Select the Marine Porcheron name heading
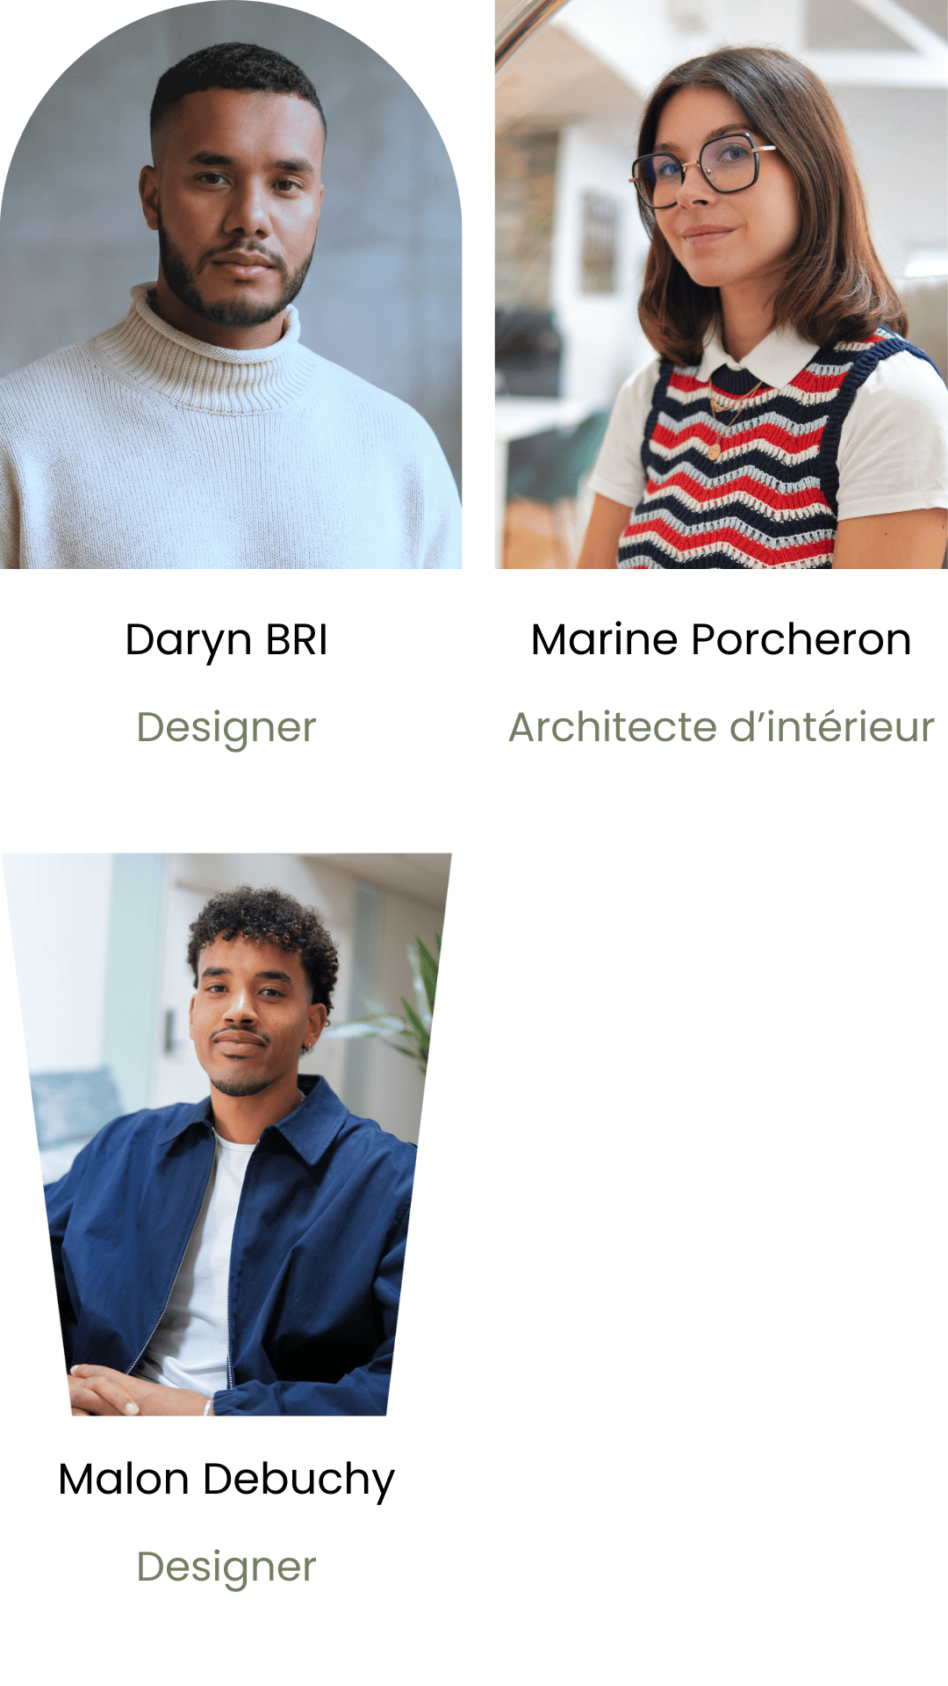This screenshot has width=948, height=1686. coord(722,639)
